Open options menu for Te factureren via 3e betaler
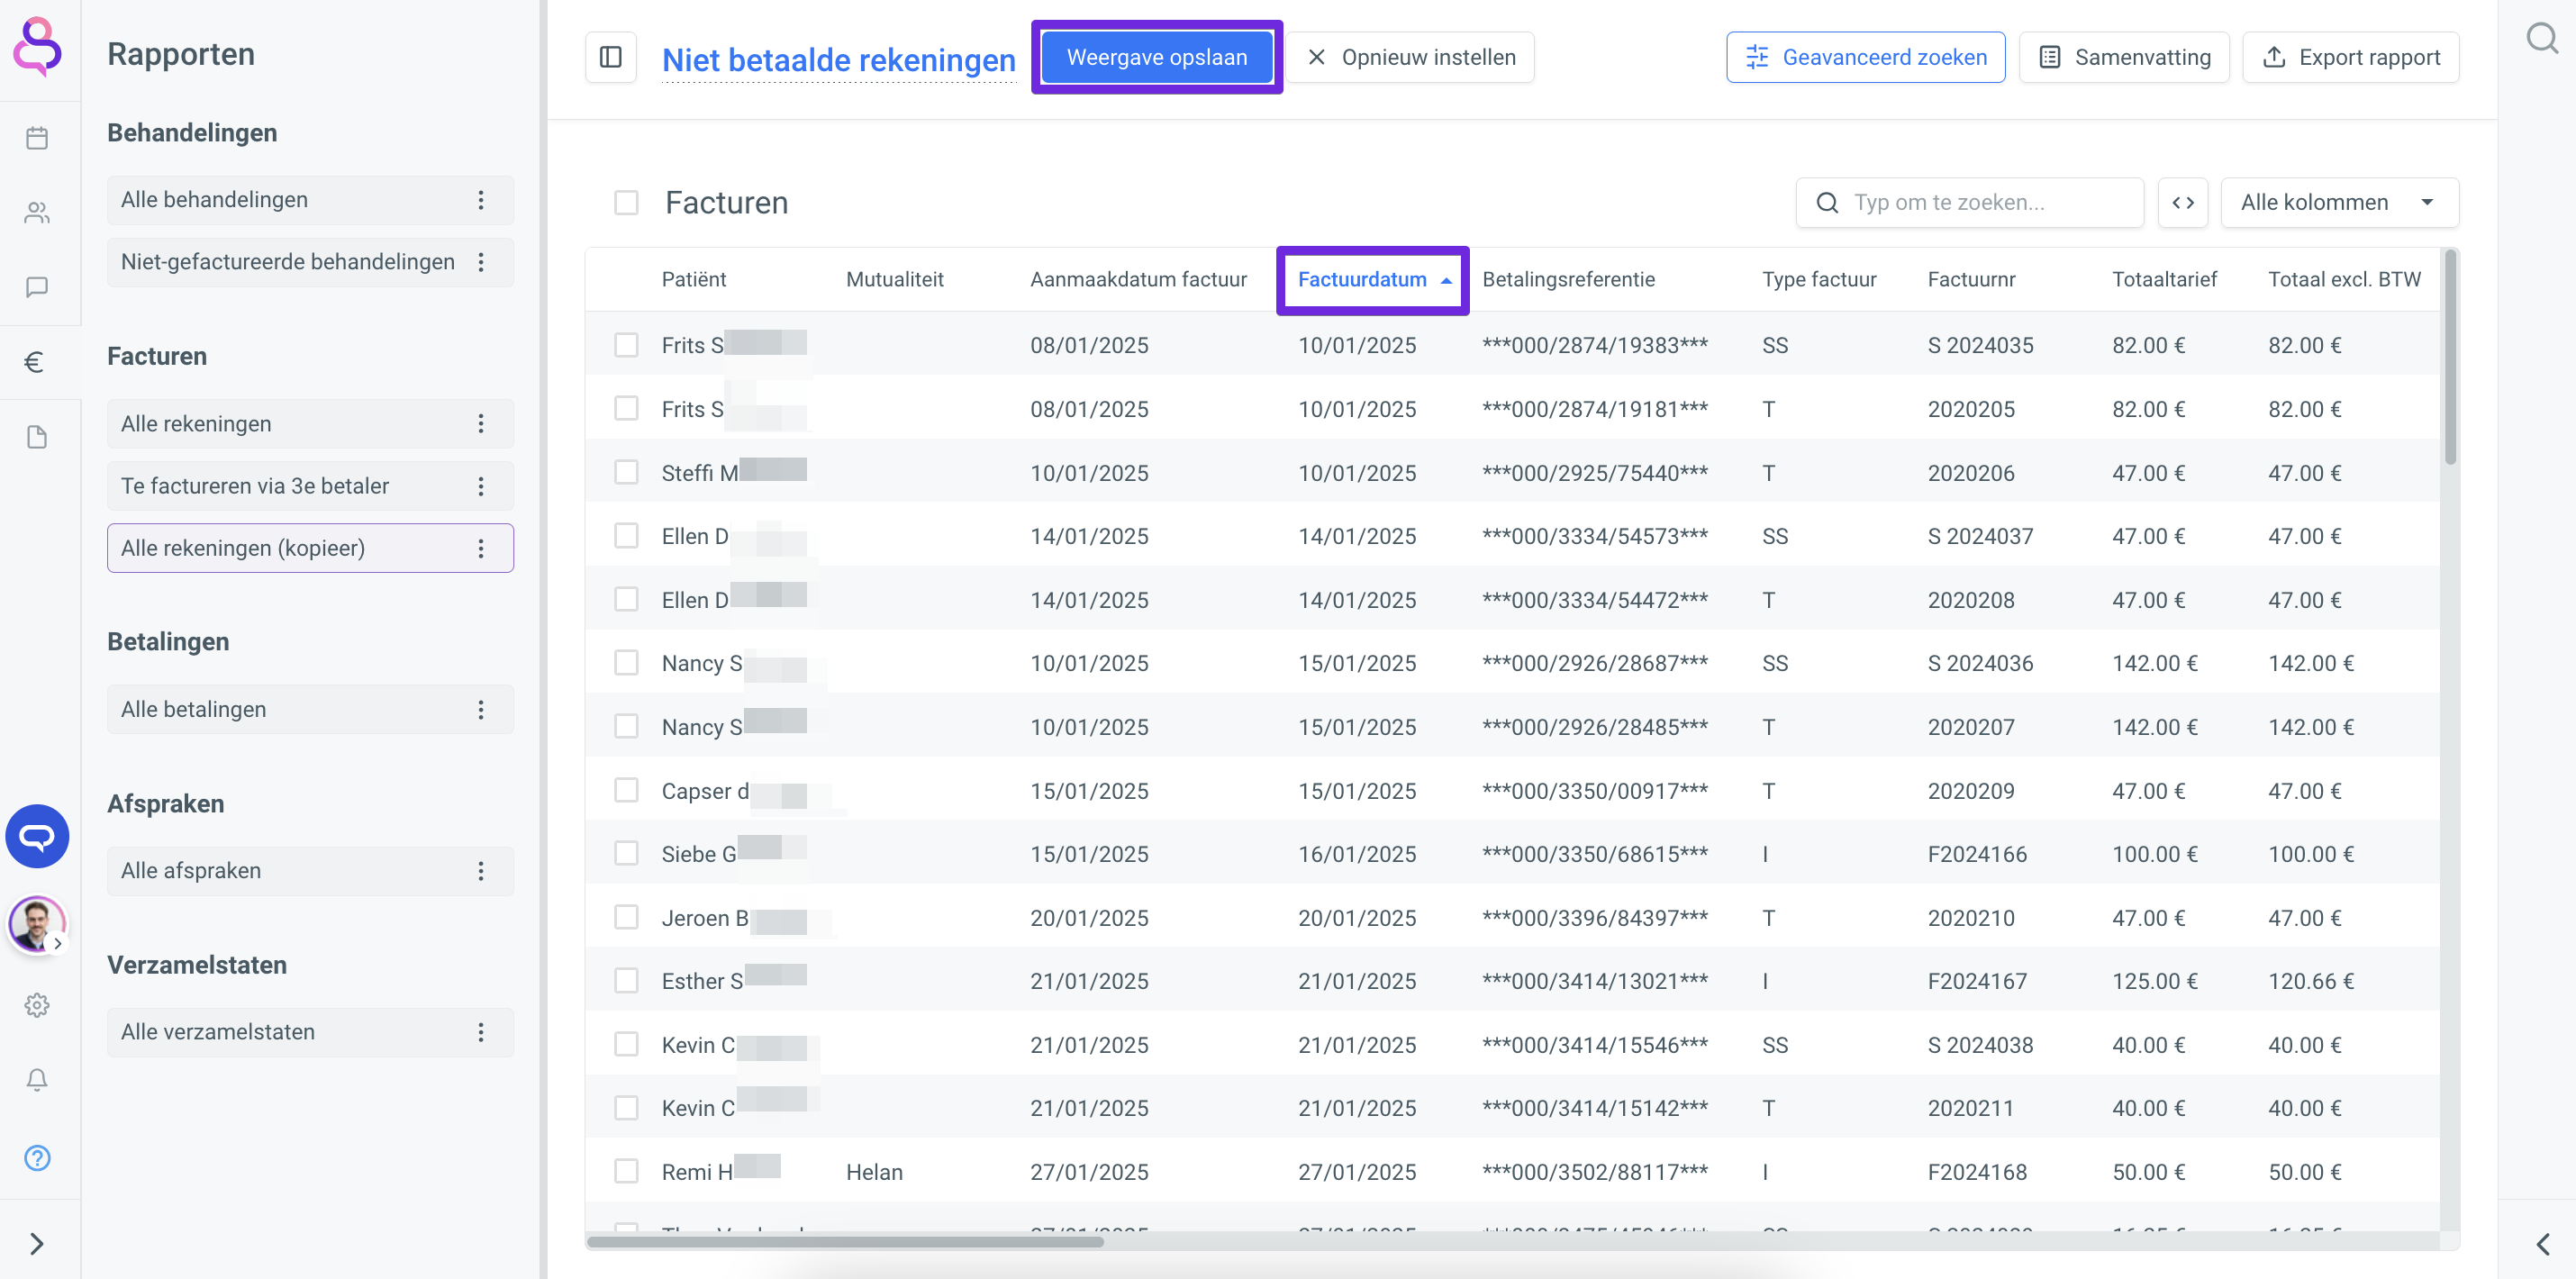 click(x=481, y=486)
